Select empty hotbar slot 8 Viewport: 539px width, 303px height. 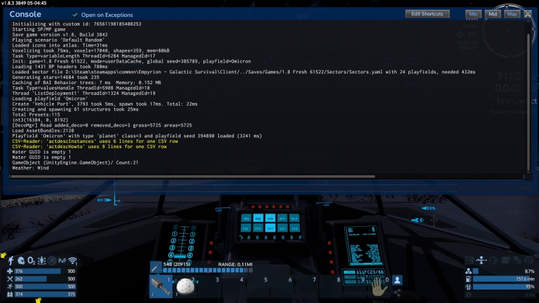pyautogui.click(x=331, y=286)
